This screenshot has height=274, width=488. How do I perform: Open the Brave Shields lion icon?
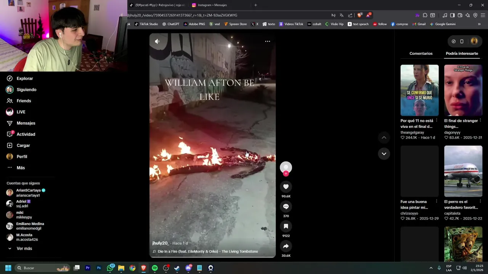point(359,15)
